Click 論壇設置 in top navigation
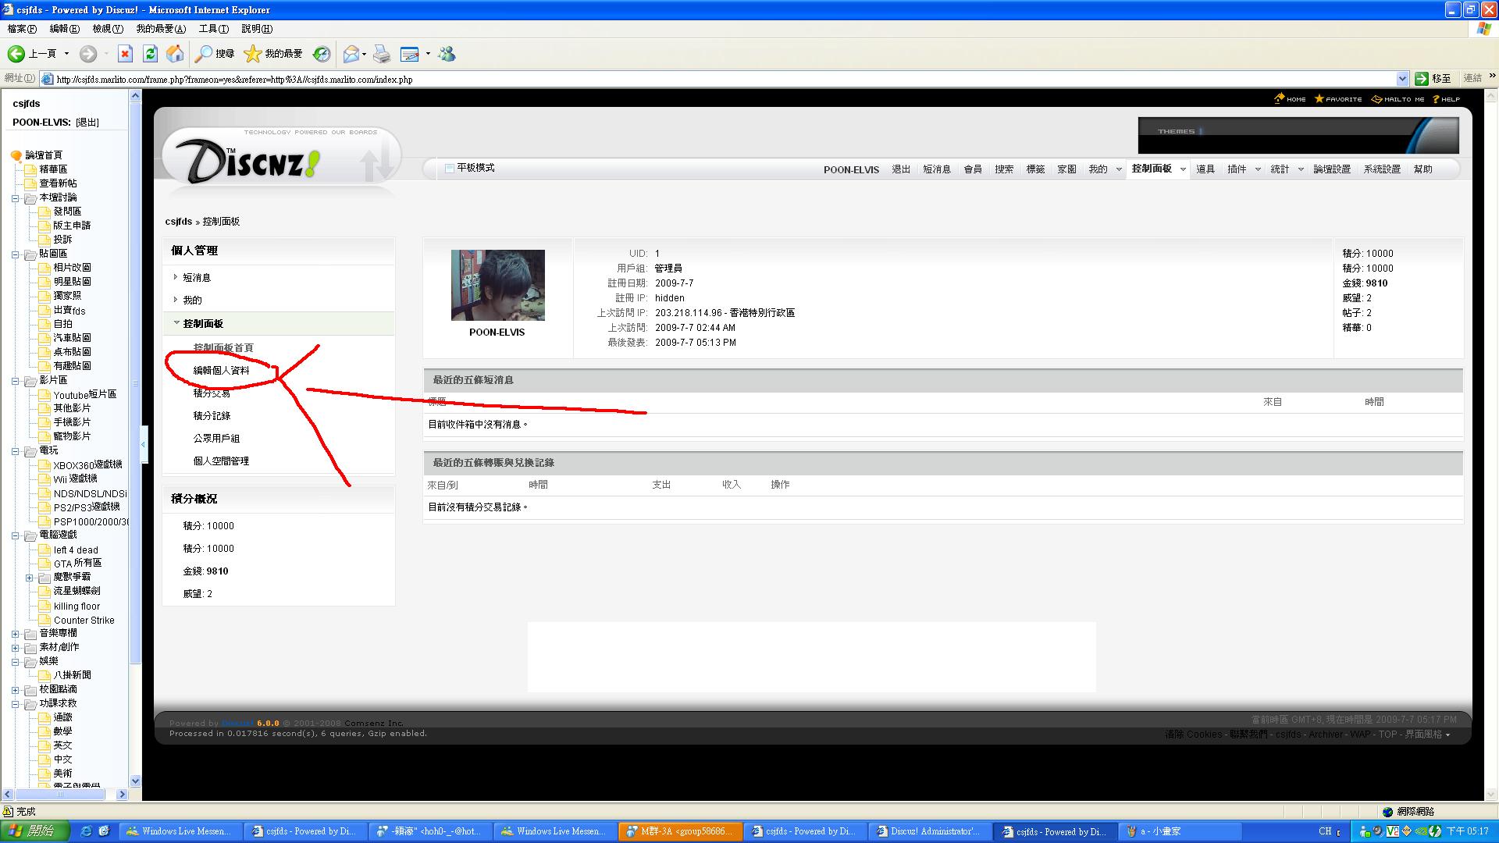1499x843 pixels. [x=1332, y=169]
